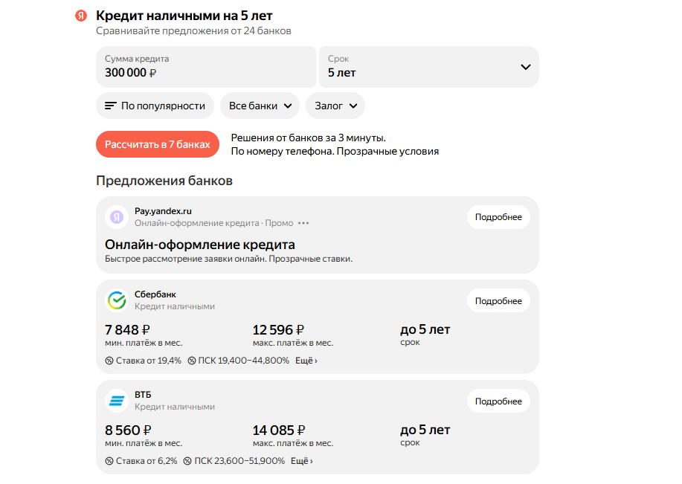The image size is (682, 484).
Task: Click Подробнее on the Pay.yandex.ru offer
Action: coord(498,217)
